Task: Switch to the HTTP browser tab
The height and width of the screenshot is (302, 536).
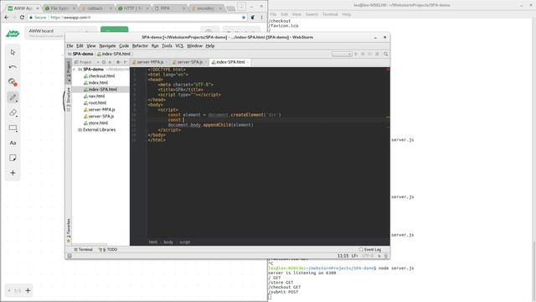Action: [133, 8]
